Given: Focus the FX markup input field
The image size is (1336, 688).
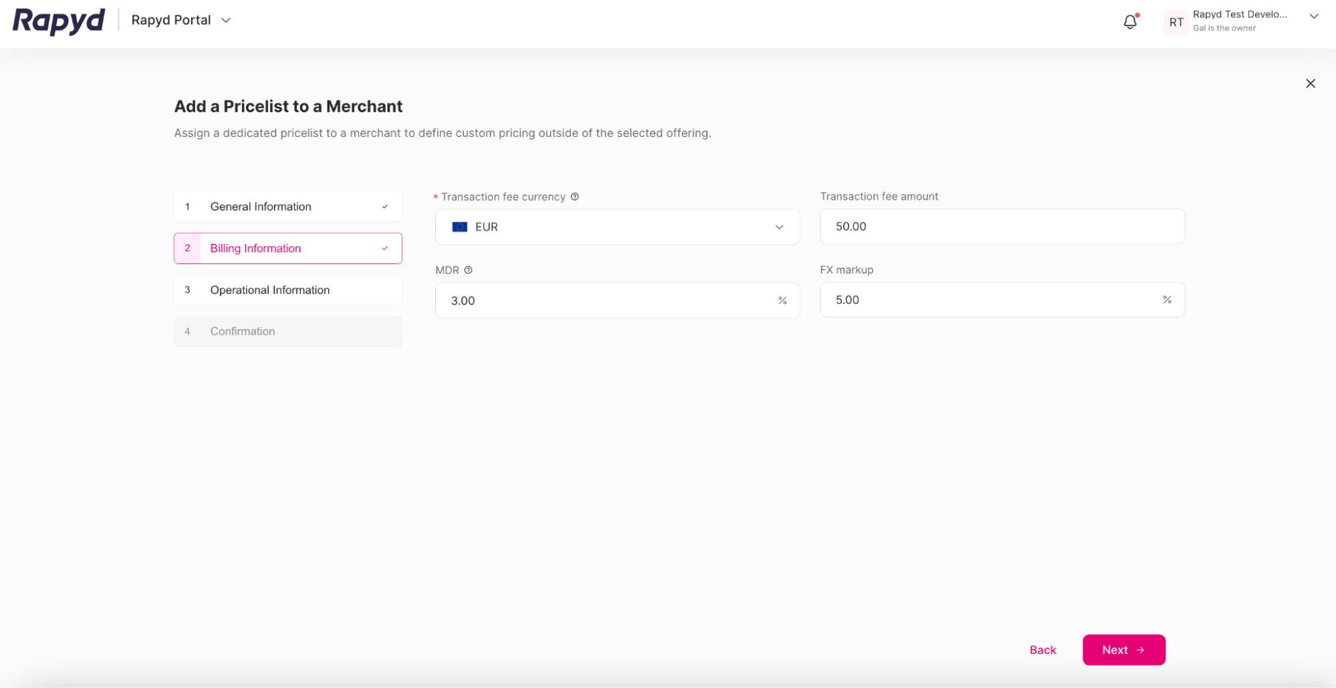Looking at the screenshot, I should point(1003,300).
